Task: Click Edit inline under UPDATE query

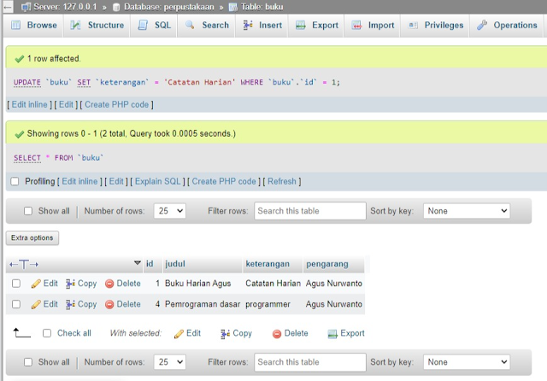Action: click(29, 104)
